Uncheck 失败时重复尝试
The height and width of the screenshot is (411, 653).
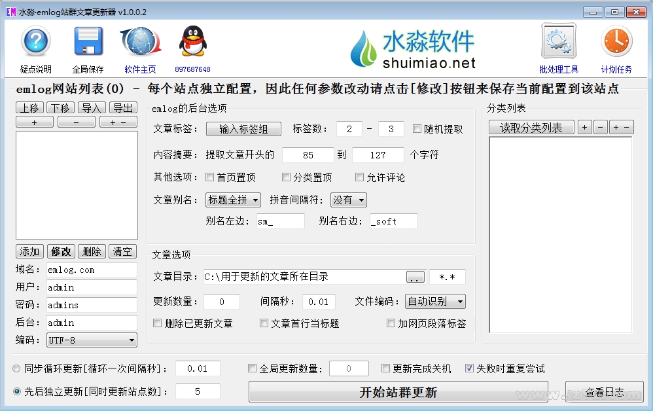(469, 368)
